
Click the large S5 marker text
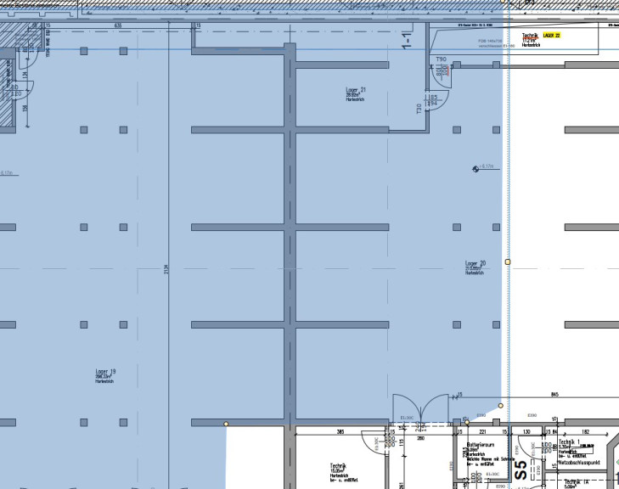click(521, 470)
